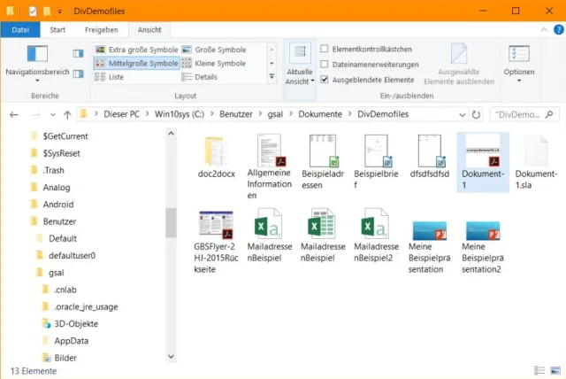Click the search box for DivDemofiles
The image size is (566, 379).
522,114
